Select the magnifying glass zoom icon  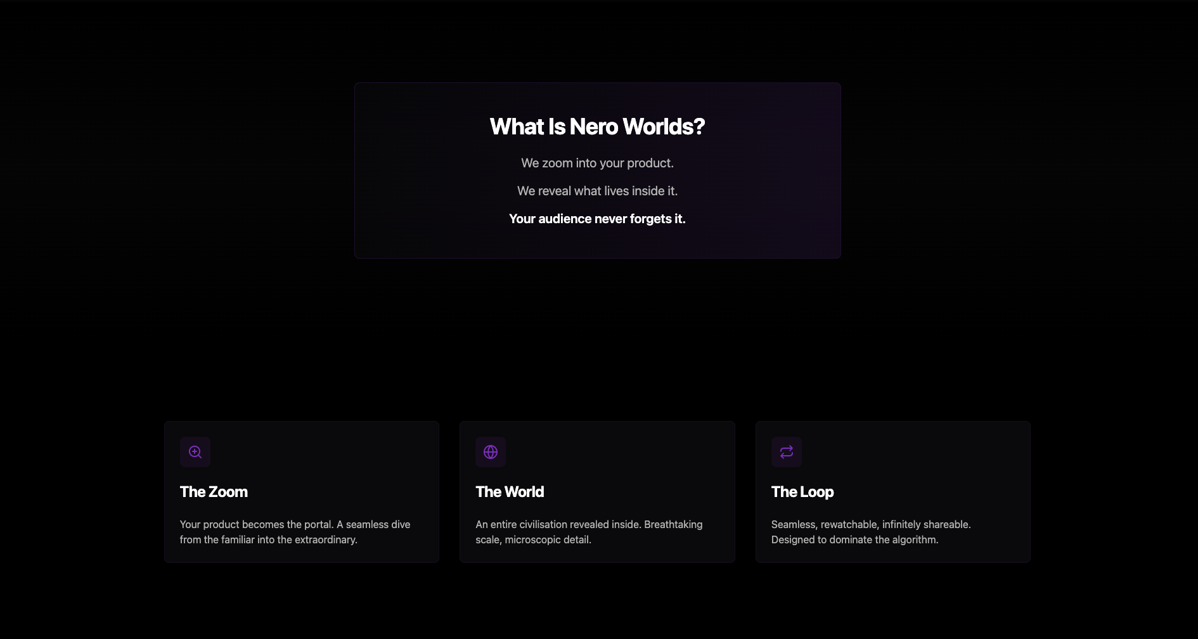195,451
